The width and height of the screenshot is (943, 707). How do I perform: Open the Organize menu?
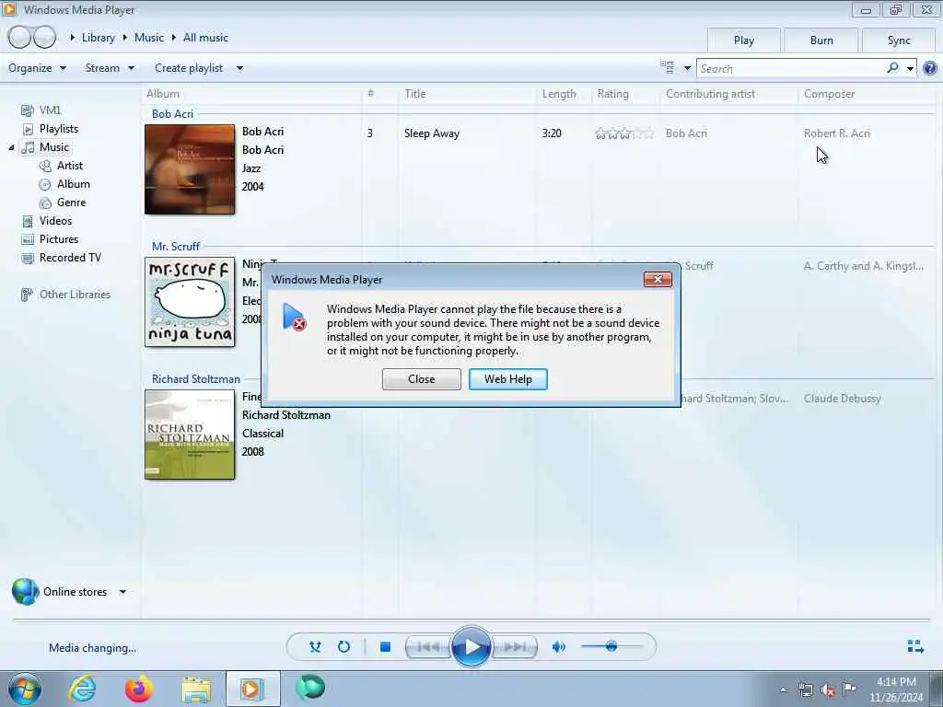37,68
